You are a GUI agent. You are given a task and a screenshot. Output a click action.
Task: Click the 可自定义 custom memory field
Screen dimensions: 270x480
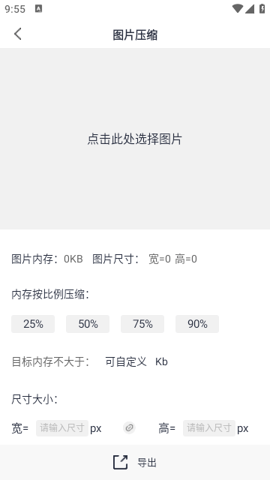[126, 361]
